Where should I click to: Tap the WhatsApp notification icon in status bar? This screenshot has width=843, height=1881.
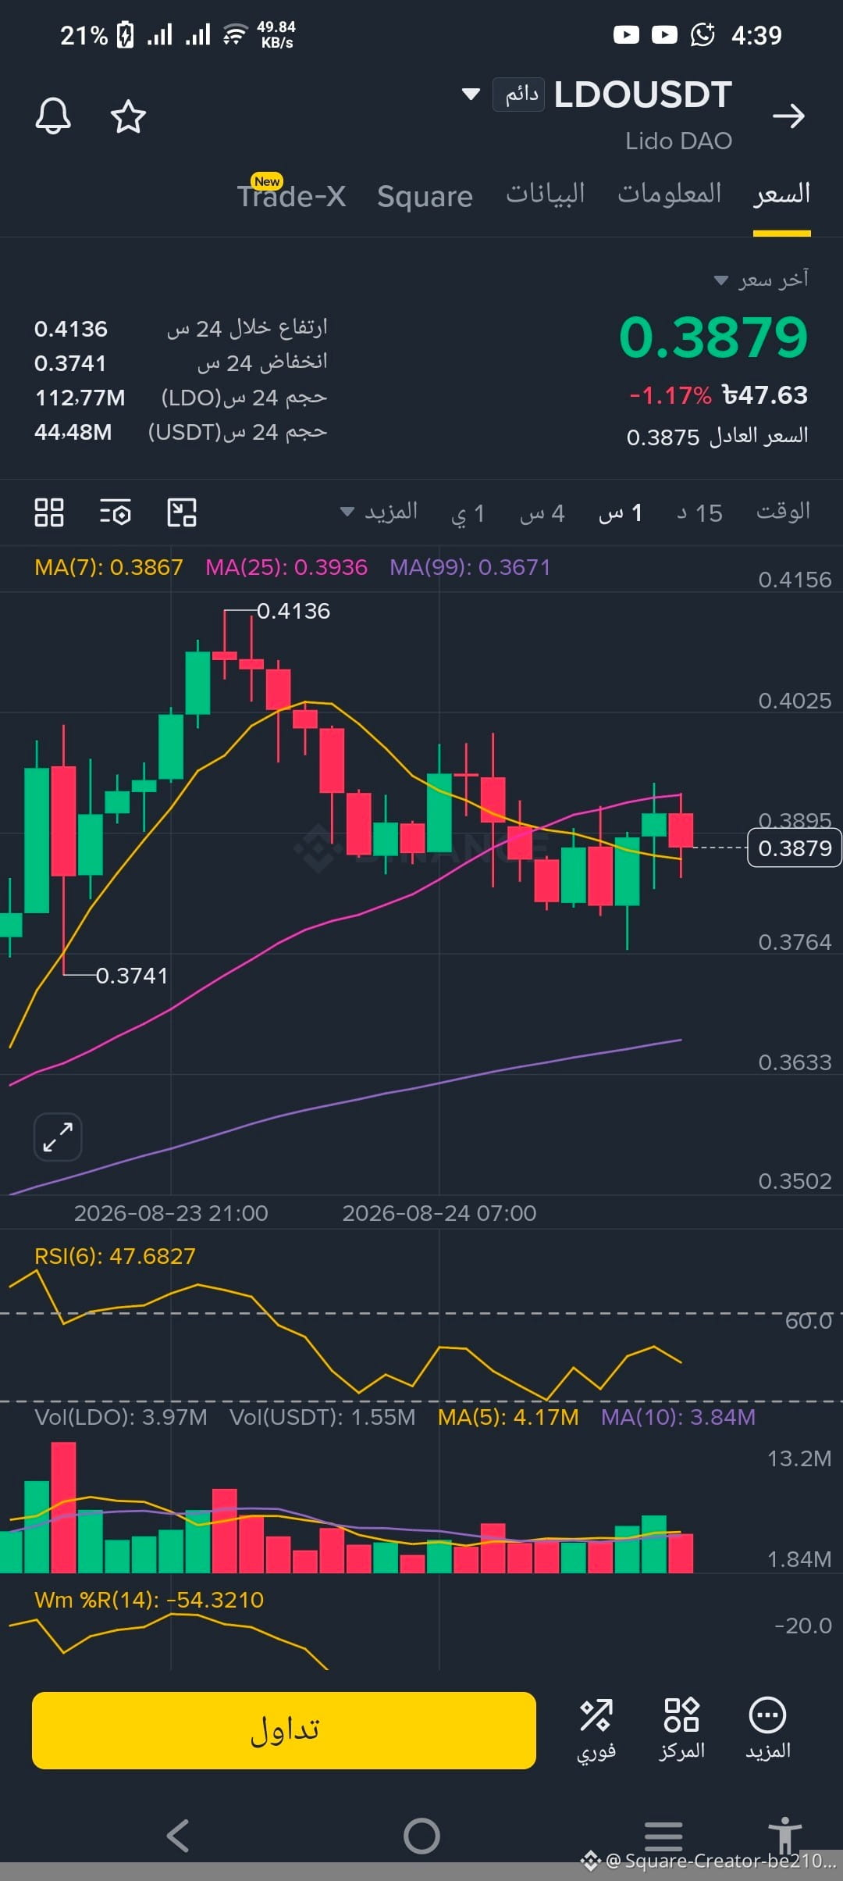tap(702, 35)
